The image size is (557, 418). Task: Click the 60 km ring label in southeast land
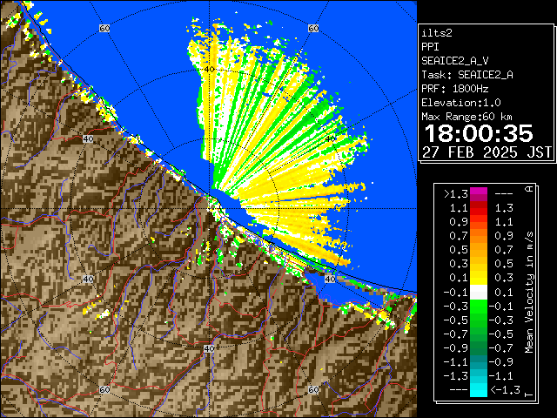313,389
